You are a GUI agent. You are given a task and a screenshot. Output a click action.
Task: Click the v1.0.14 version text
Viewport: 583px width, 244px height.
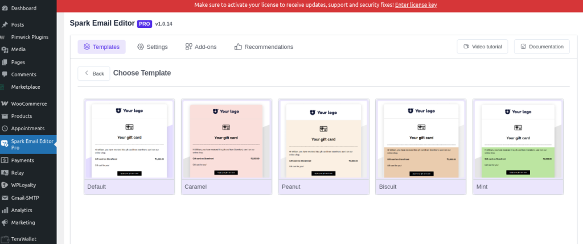tap(163, 24)
